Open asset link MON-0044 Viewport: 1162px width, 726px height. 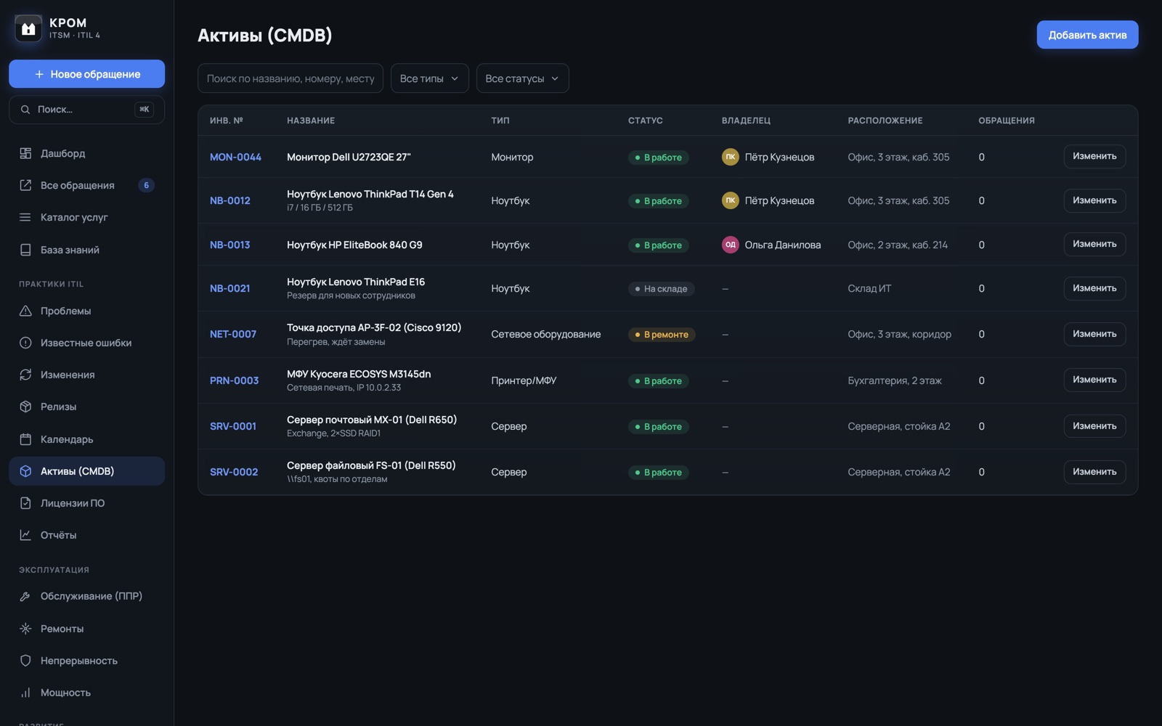coord(235,157)
